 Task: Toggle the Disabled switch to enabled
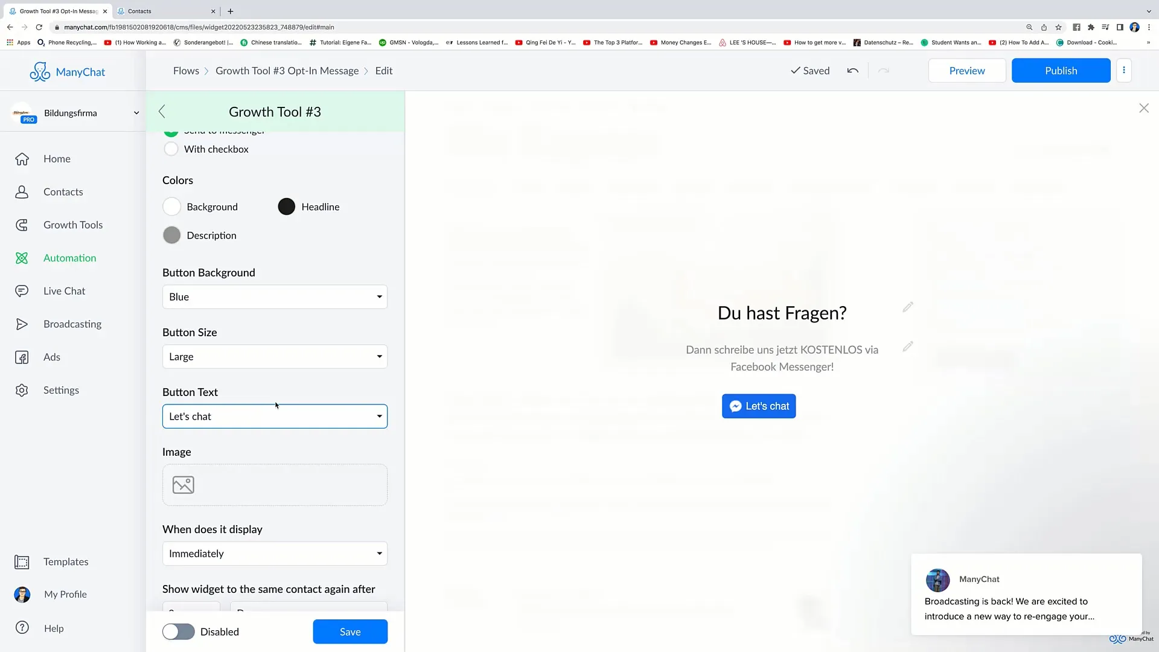click(178, 631)
